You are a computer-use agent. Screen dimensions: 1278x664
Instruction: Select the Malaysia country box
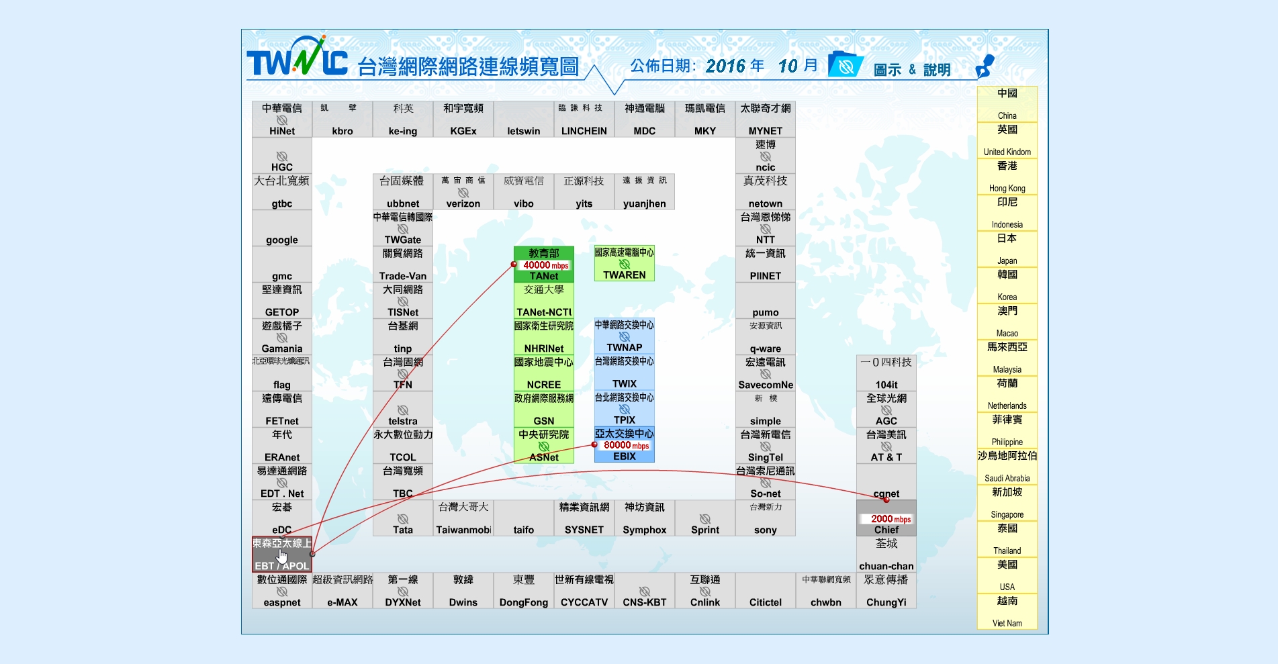point(1007,358)
